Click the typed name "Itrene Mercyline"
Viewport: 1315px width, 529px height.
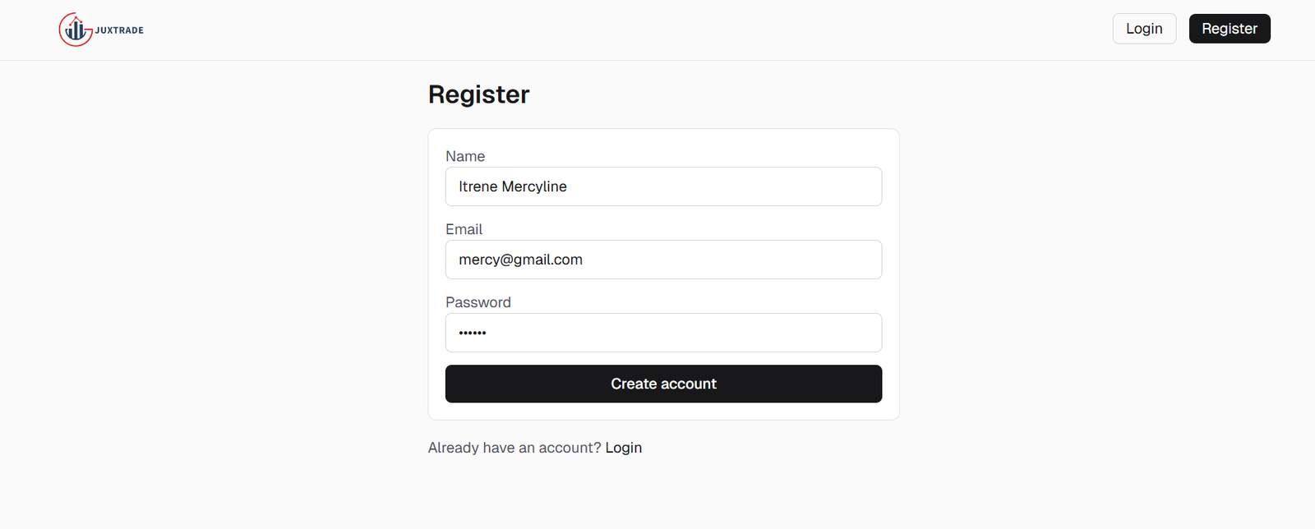pos(513,186)
